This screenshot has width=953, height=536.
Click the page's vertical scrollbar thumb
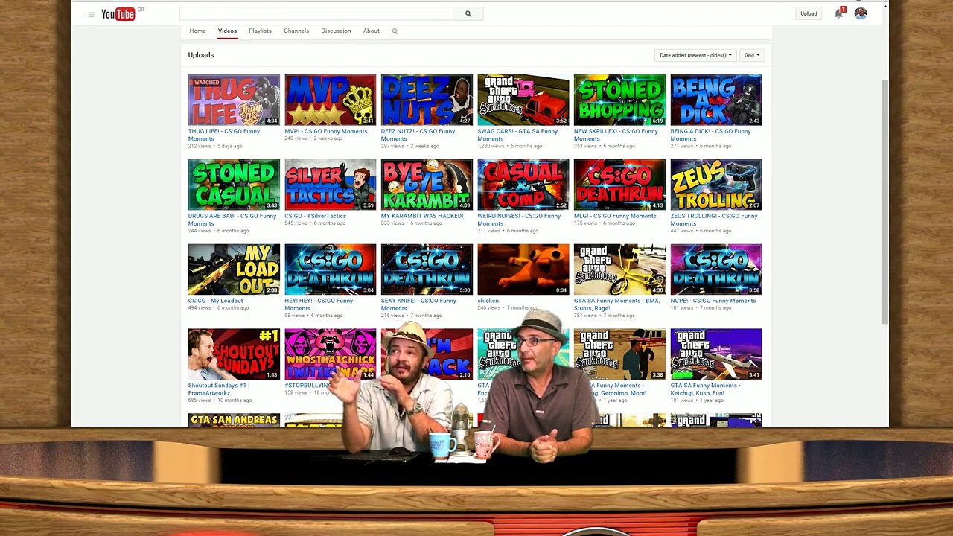885,201
